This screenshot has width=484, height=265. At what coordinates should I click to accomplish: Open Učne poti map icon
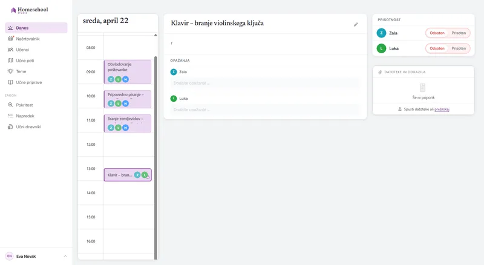10,61
